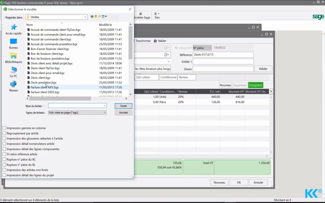Click the P.U. net grid column header
This screenshot has width=325, height=203.
(x=208, y=92)
